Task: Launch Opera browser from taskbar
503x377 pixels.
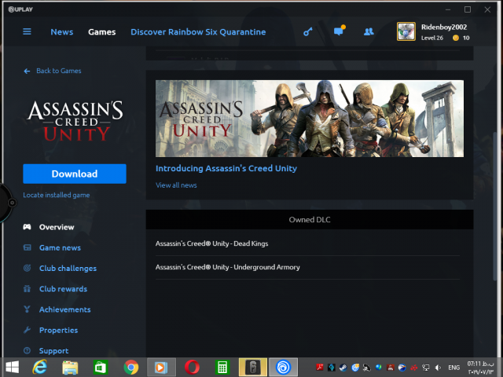Action: 192,368
